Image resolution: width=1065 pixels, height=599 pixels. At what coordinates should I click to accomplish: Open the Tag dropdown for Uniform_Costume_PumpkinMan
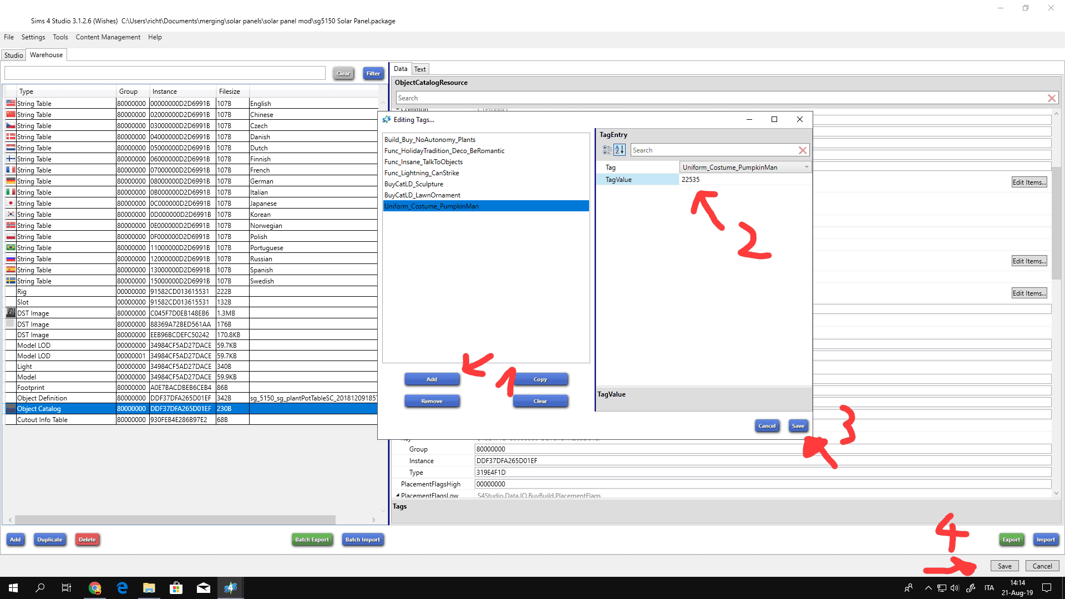tap(806, 167)
